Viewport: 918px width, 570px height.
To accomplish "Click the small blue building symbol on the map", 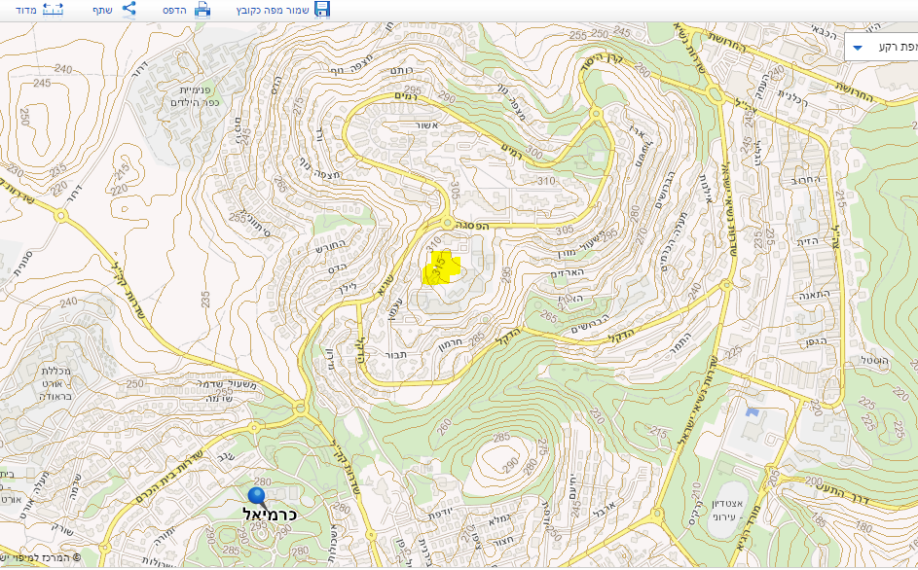I will pos(751,413).
